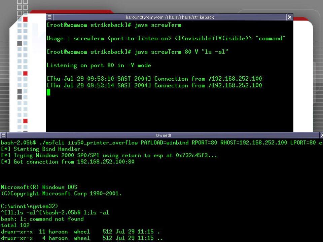
Task: Click "Microsoft(R) Windows DOS" text
Action: coord(39,187)
